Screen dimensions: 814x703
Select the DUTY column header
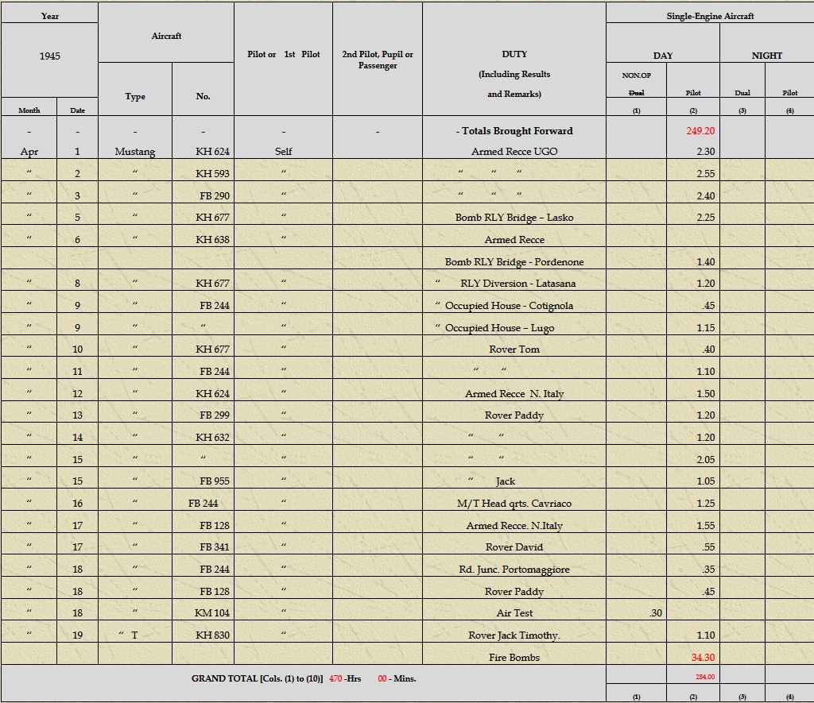click(514, 54)
